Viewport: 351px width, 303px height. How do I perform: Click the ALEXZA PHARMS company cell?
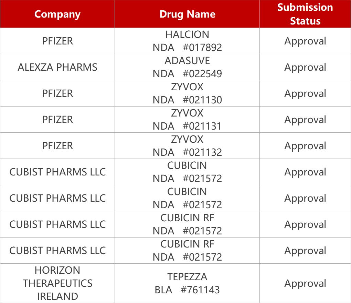tap(57, 67)
